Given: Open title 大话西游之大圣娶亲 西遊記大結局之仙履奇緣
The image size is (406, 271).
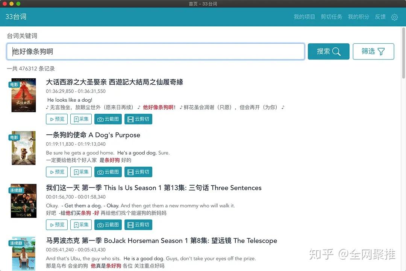Looking at the screenshot, I should point(114,82).
